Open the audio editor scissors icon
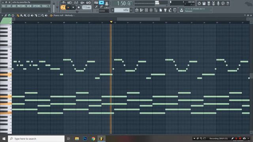The image size is (253, 142). (x=213, y=4)
